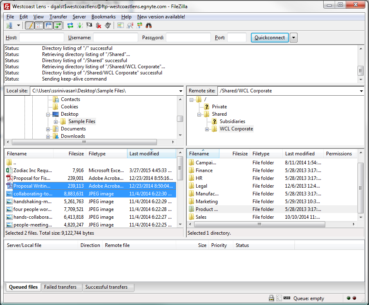The width and height of the screenshot is (369, 305).
Task: Click the Disconnect from server icon
Action: [x=98, y=25]
